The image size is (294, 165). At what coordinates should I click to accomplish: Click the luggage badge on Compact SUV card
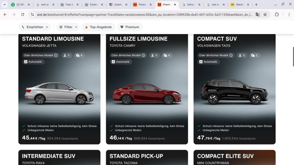[x=254, y=55]
